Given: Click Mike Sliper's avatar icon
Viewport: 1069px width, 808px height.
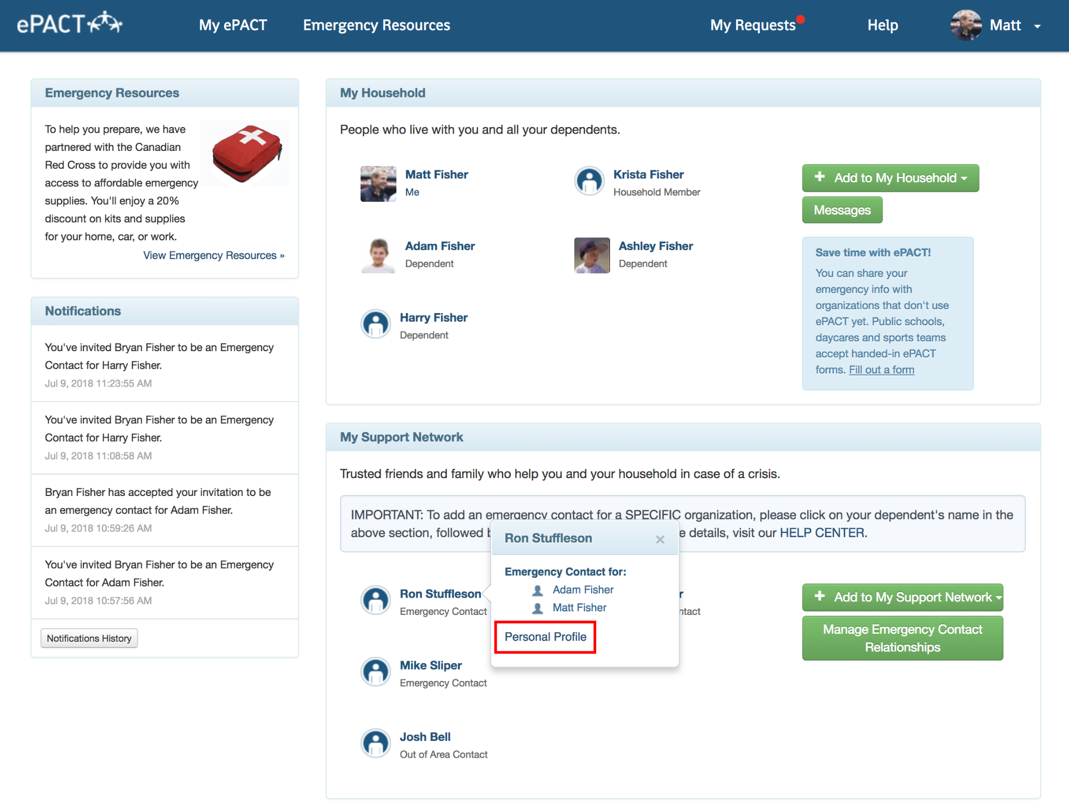Looking at the screenshot, I should point(376,672).
